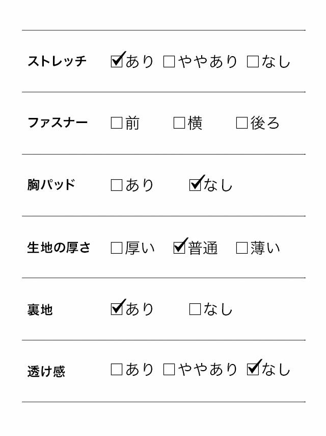Click the ストレッチ row label

(57, 61)
